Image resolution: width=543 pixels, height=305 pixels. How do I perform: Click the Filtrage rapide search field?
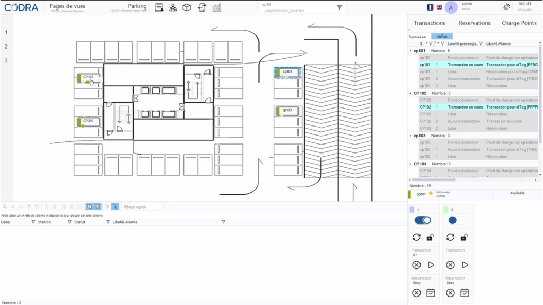point(142,207)
